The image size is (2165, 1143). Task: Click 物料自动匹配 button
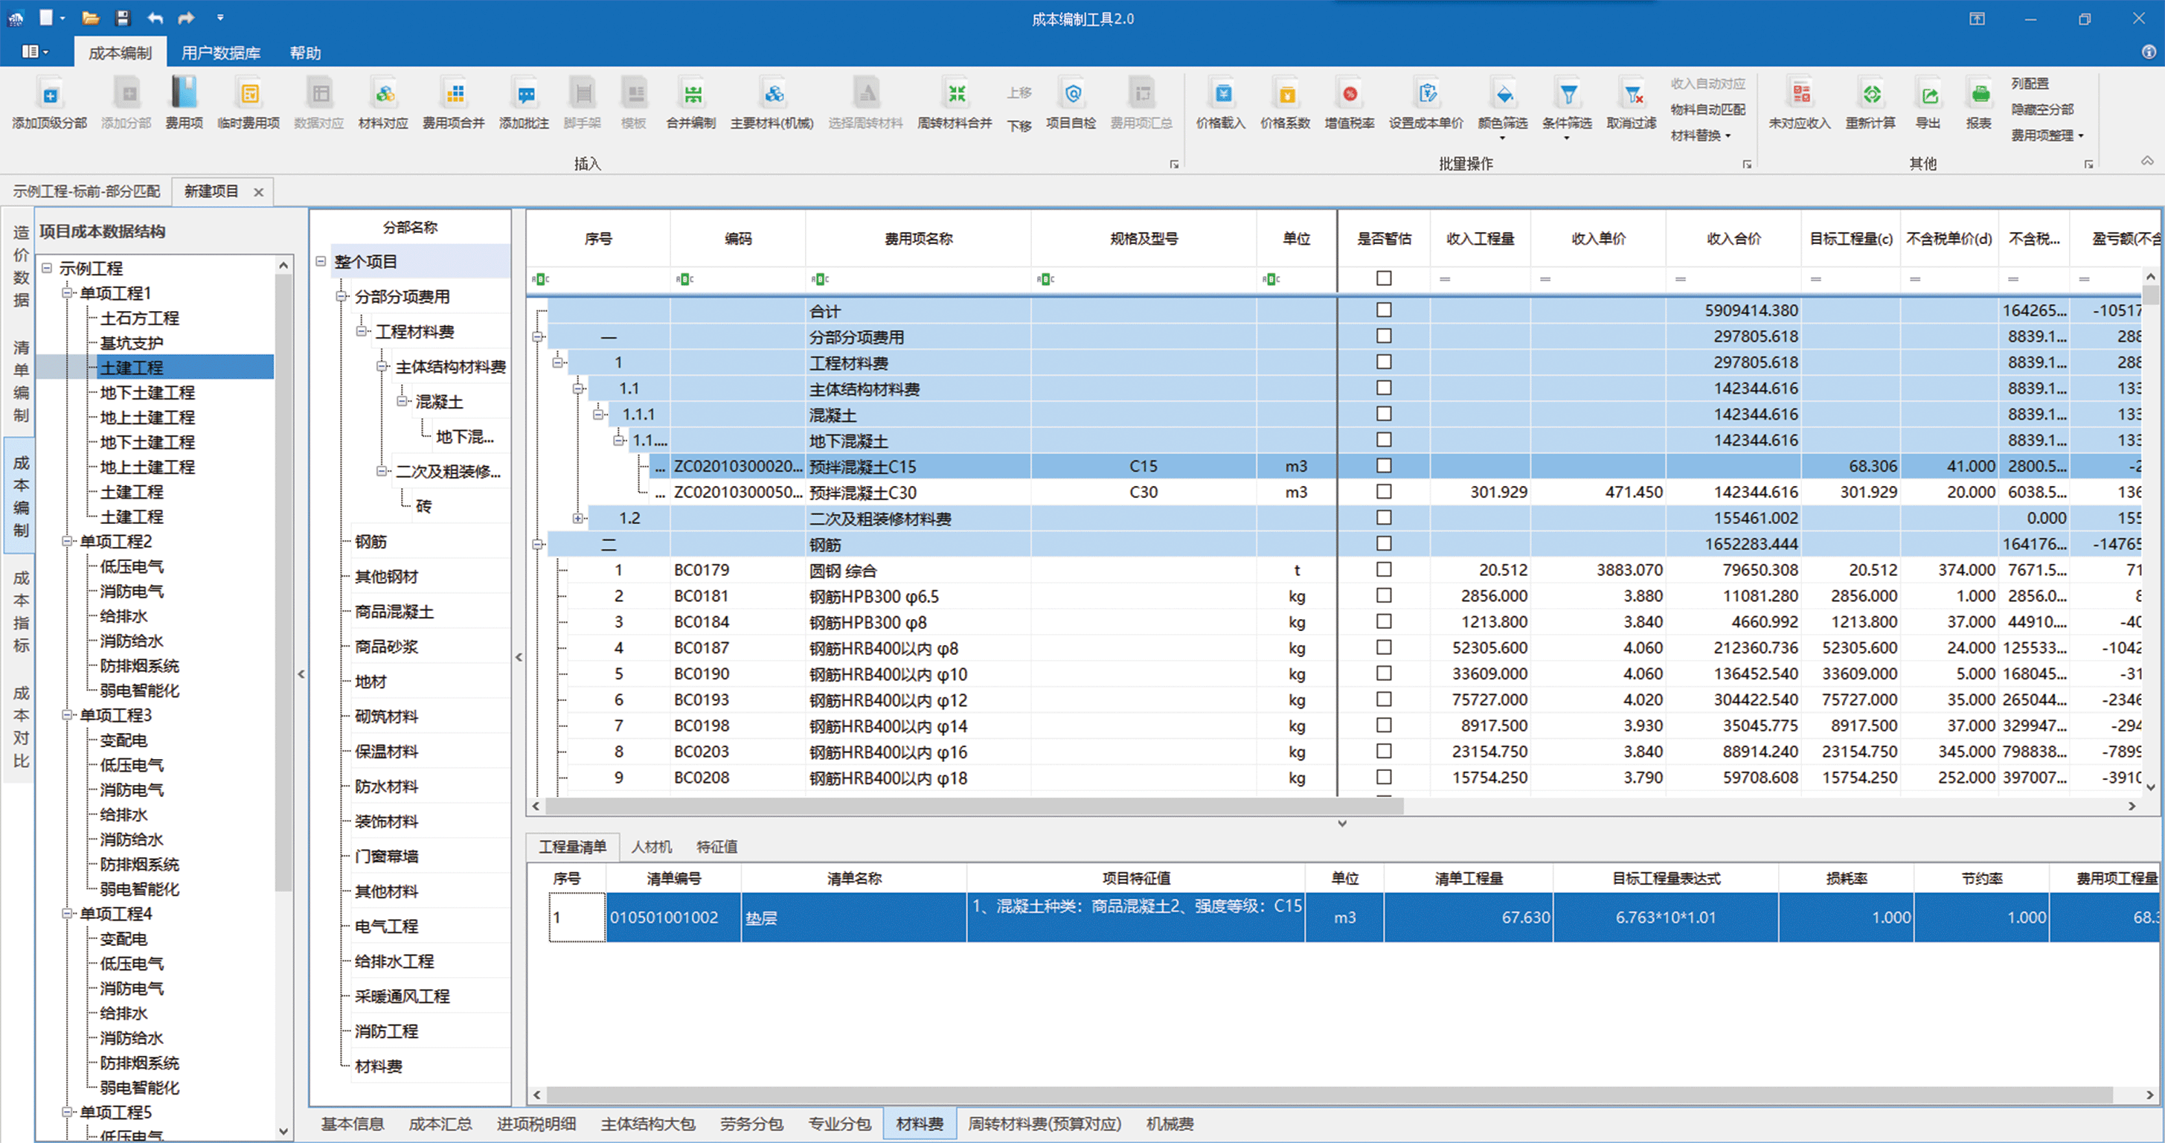pyautogui.click(x=1707, y=109)
